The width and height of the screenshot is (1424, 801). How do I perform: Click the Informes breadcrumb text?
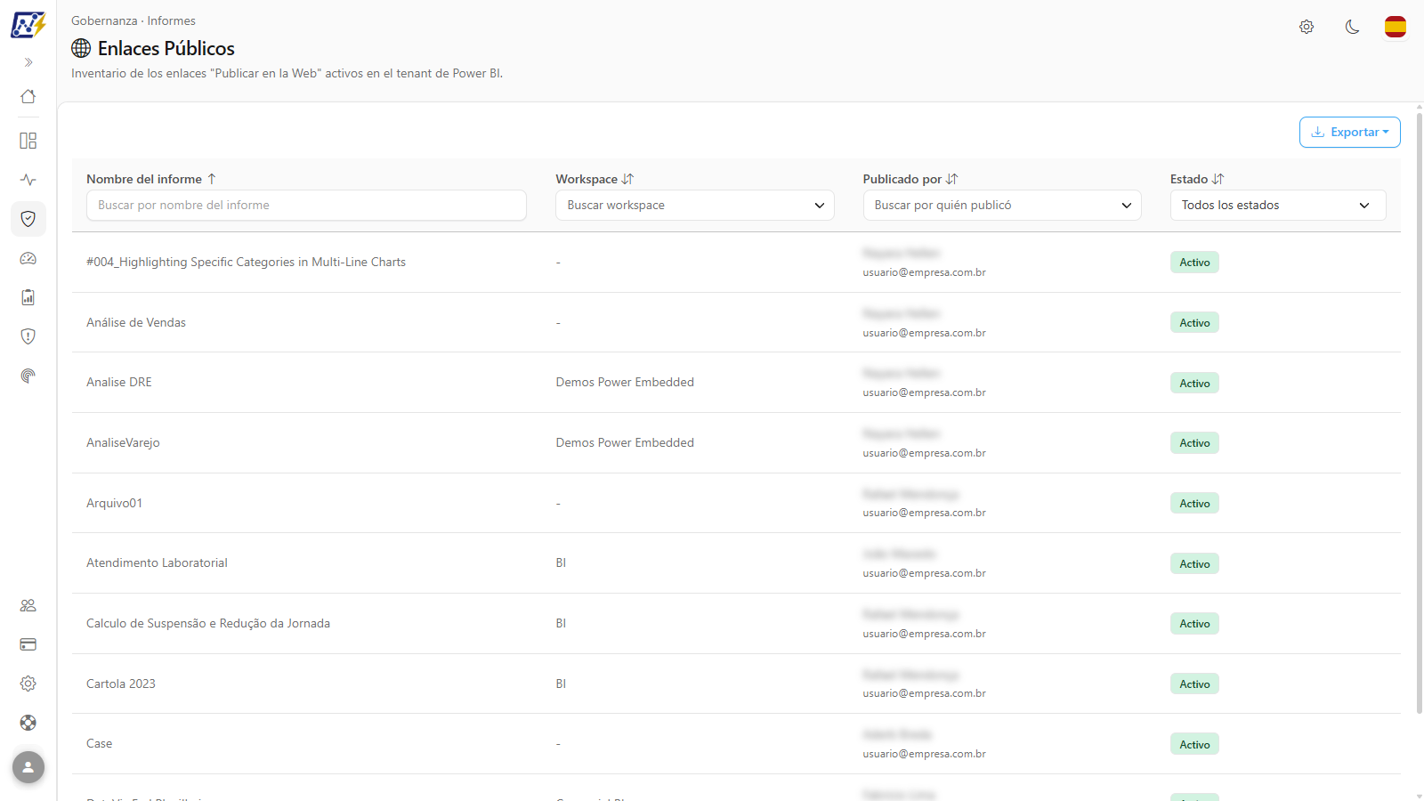click(x=172, y=20)
